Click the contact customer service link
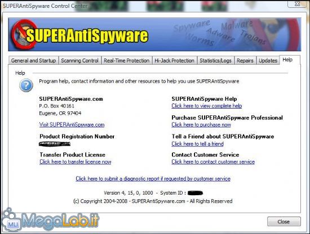Viewport: 310px width, 234px height. 213,162
